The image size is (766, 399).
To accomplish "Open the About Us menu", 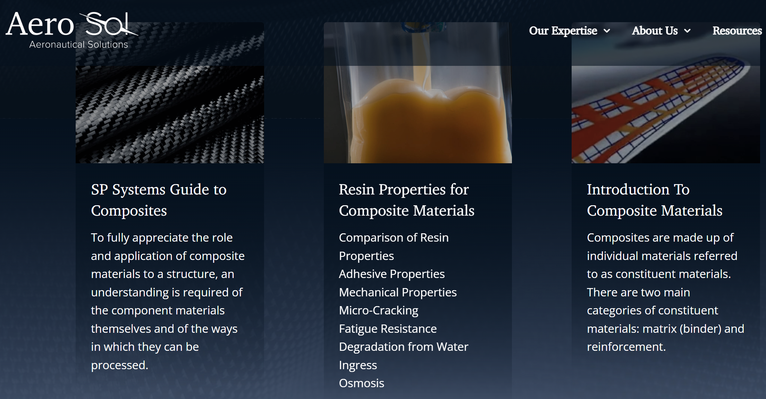I will (655, 31).
